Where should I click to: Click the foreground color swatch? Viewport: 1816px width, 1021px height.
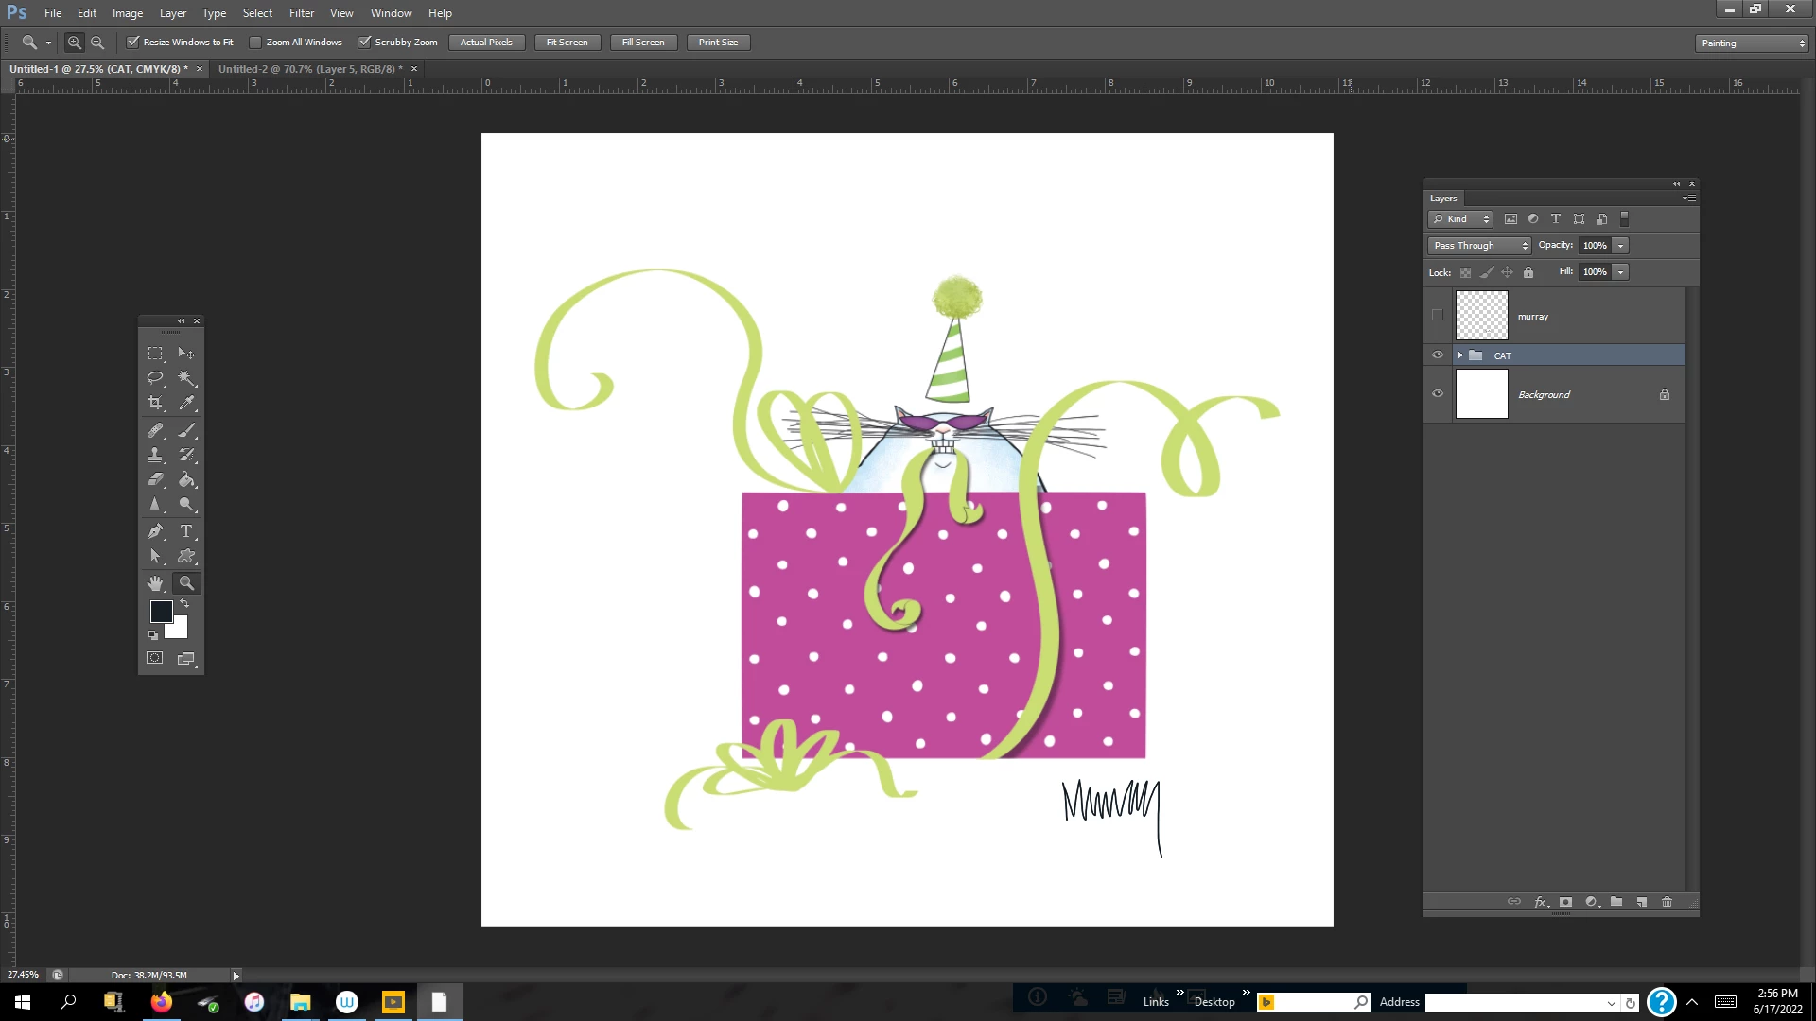(161, 612)
